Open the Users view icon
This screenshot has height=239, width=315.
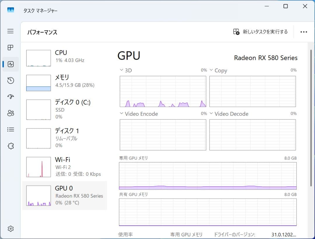pyautogui.click(x=10, y=113)
